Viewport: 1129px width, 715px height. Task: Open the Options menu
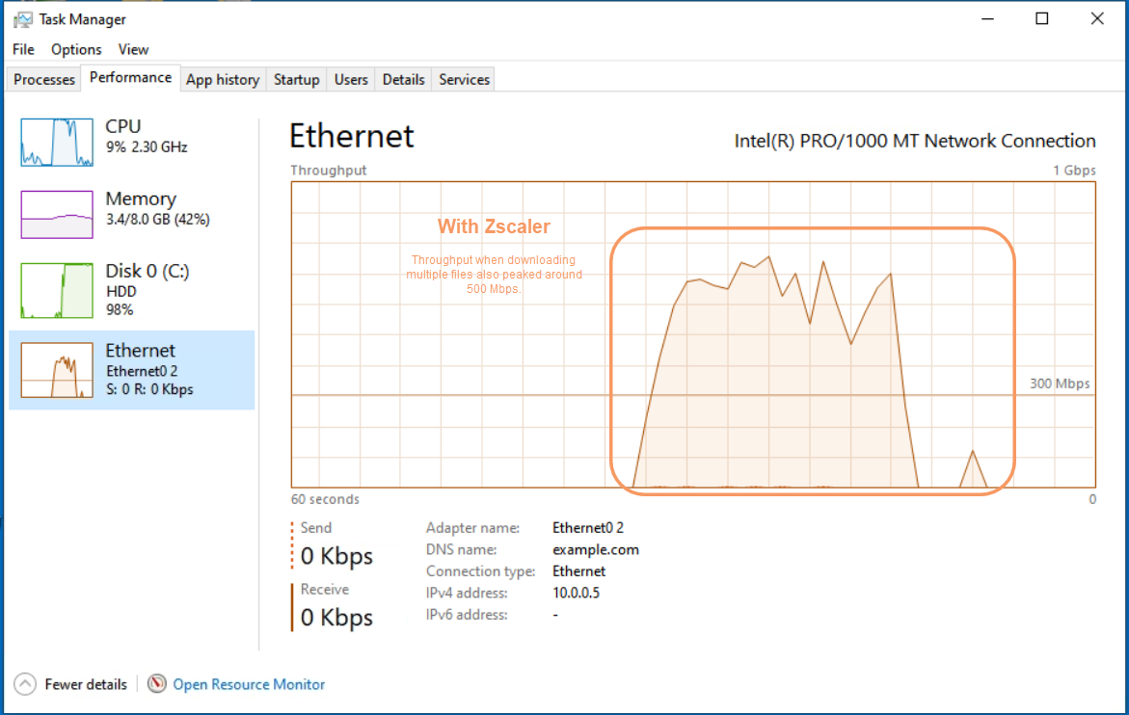[x=76, y=49]
